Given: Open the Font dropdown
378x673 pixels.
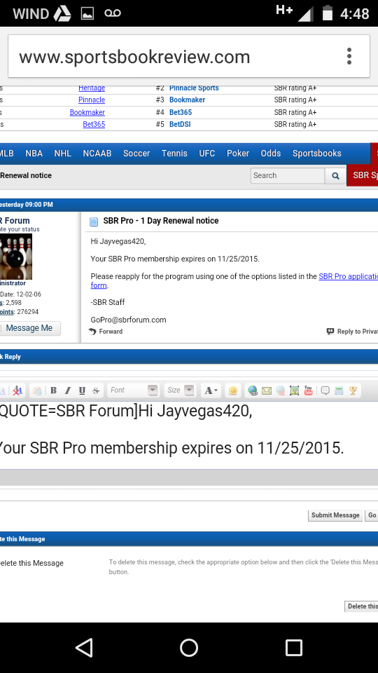Looking at the screenshot, I should tap(133, 390).
